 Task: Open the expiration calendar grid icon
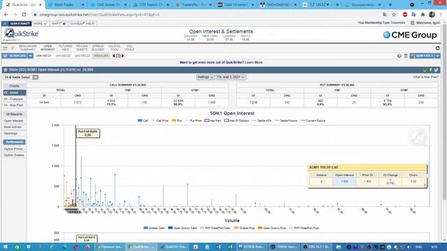point(118,56)
